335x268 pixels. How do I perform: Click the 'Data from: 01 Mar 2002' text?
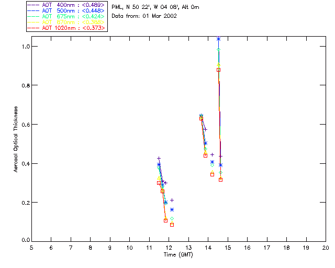click(144, 16)
